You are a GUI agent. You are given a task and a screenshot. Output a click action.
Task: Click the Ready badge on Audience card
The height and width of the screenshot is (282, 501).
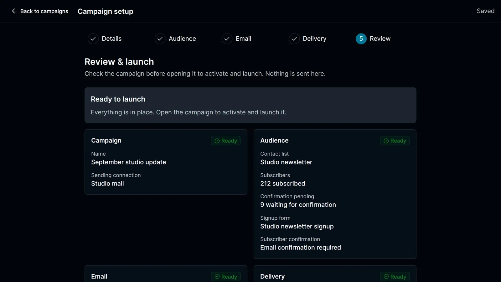pos(395,141)
